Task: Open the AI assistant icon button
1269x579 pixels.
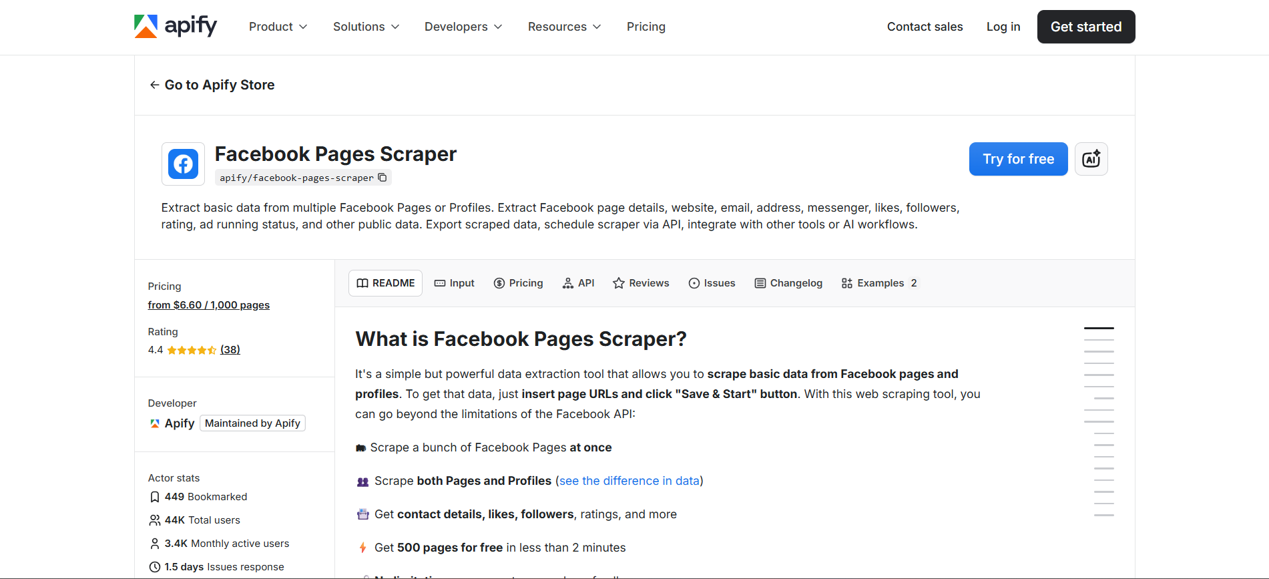Action: [1091, 159]
